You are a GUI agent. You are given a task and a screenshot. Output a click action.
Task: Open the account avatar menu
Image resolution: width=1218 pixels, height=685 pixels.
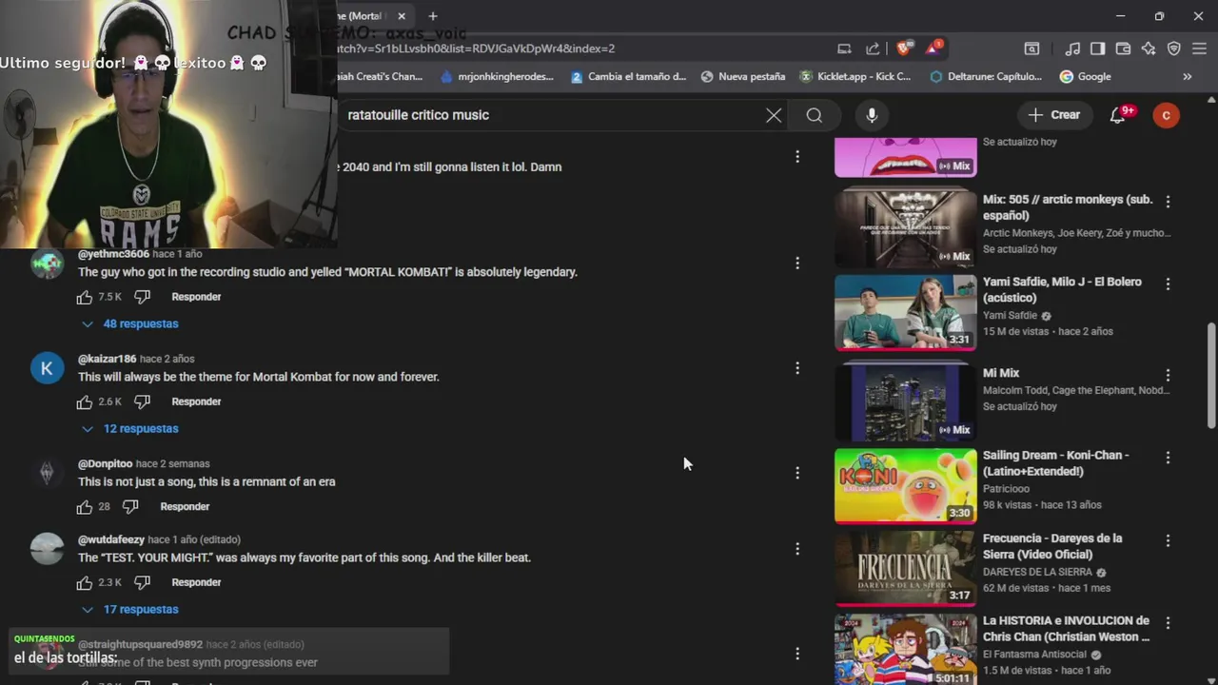tap(1167, 115)
